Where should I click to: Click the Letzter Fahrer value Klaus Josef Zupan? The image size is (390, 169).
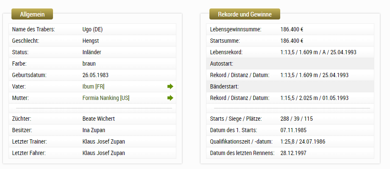104,153
